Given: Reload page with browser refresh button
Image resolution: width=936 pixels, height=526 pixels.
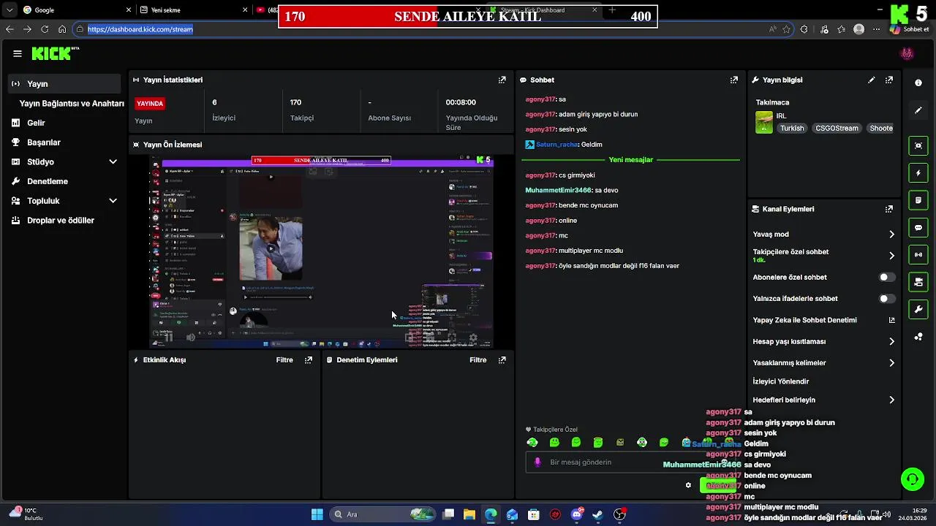Looking at the screenshot, I should point(45,29).
